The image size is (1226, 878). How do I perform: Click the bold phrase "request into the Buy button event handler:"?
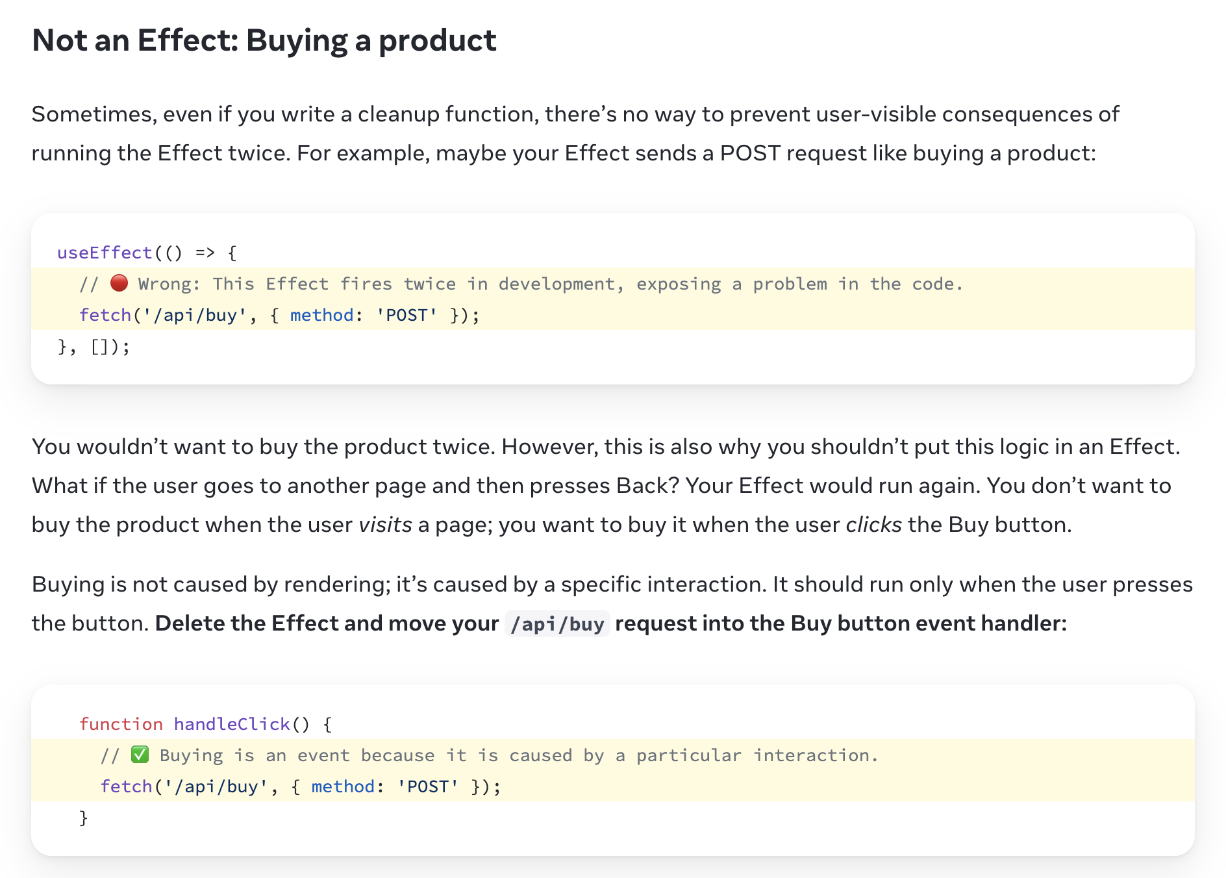click(x=840, y=623)
